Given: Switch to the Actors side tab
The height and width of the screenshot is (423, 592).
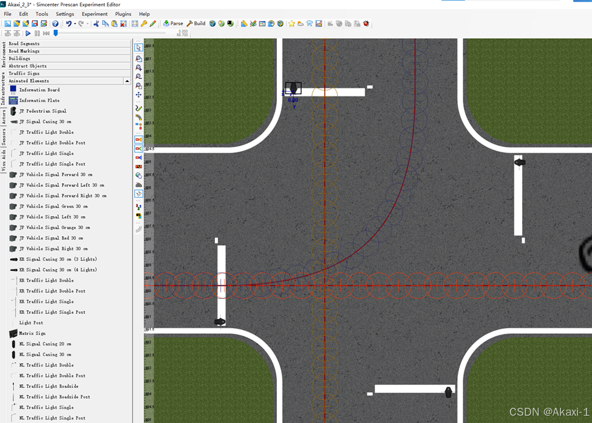Looking at the screenshot, I should 4,117.
